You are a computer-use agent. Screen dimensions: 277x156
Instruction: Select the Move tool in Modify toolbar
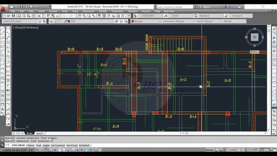coord(274,51)
